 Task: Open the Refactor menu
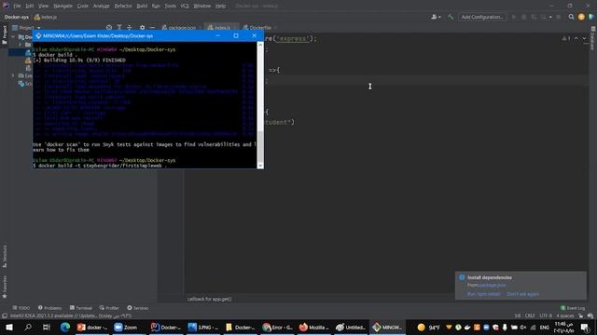click(123, 6)
